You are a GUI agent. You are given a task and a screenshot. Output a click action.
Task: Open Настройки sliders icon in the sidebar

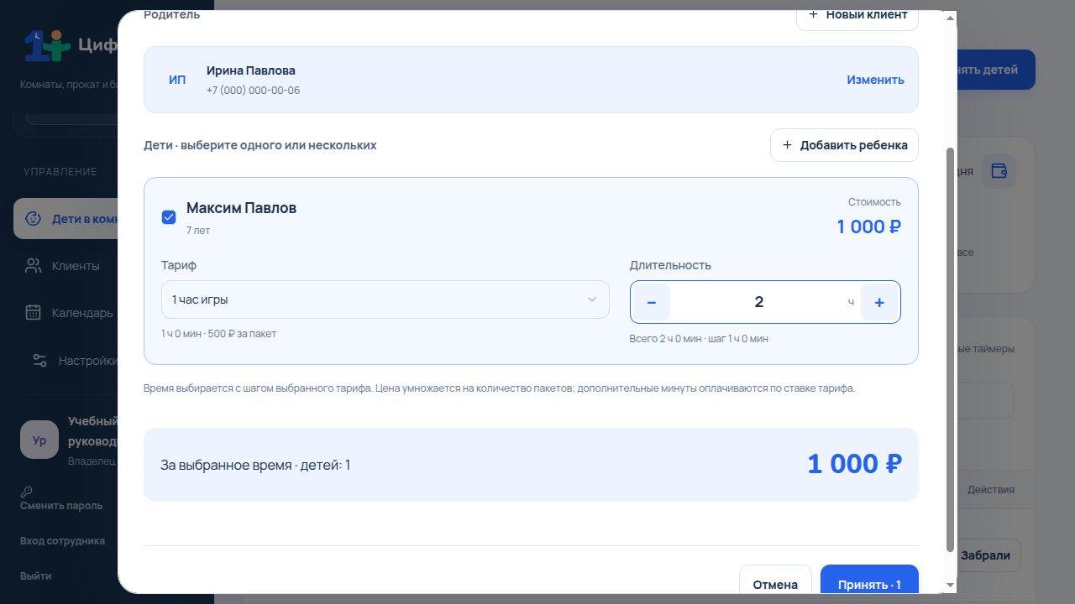(x=39, y=361)
